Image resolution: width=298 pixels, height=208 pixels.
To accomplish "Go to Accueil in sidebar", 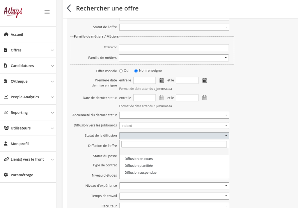I will (17, 34).
